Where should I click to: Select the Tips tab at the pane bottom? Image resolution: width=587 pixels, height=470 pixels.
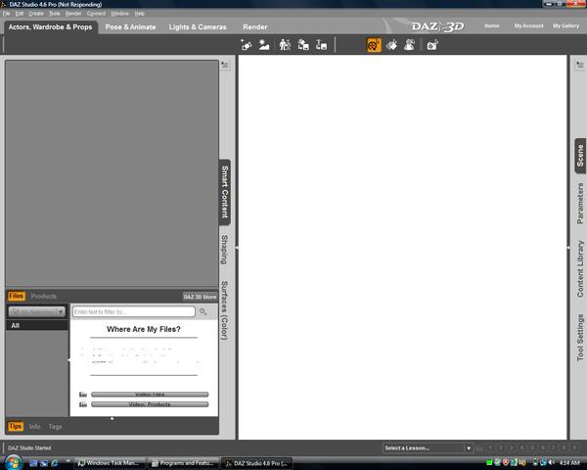point(16,427)
